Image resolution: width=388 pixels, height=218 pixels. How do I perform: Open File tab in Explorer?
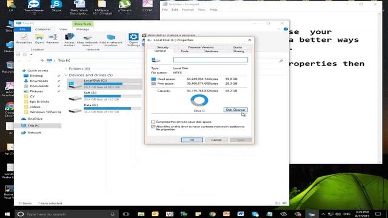[22, 29]
